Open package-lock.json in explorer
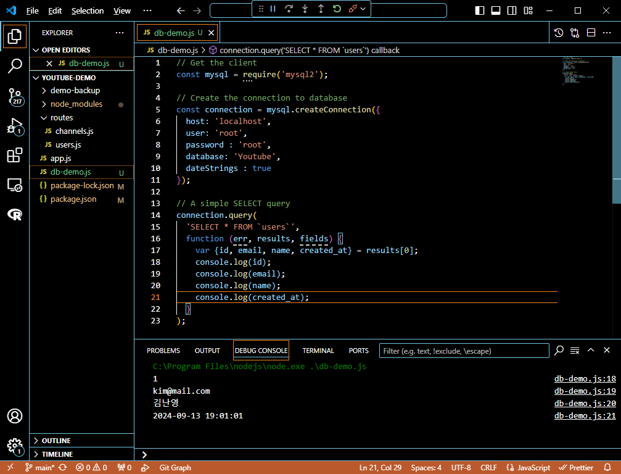621x474 pixels. pos(81,186)
